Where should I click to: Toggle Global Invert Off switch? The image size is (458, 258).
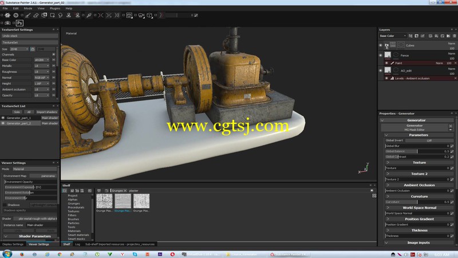(x=429, y=140)
